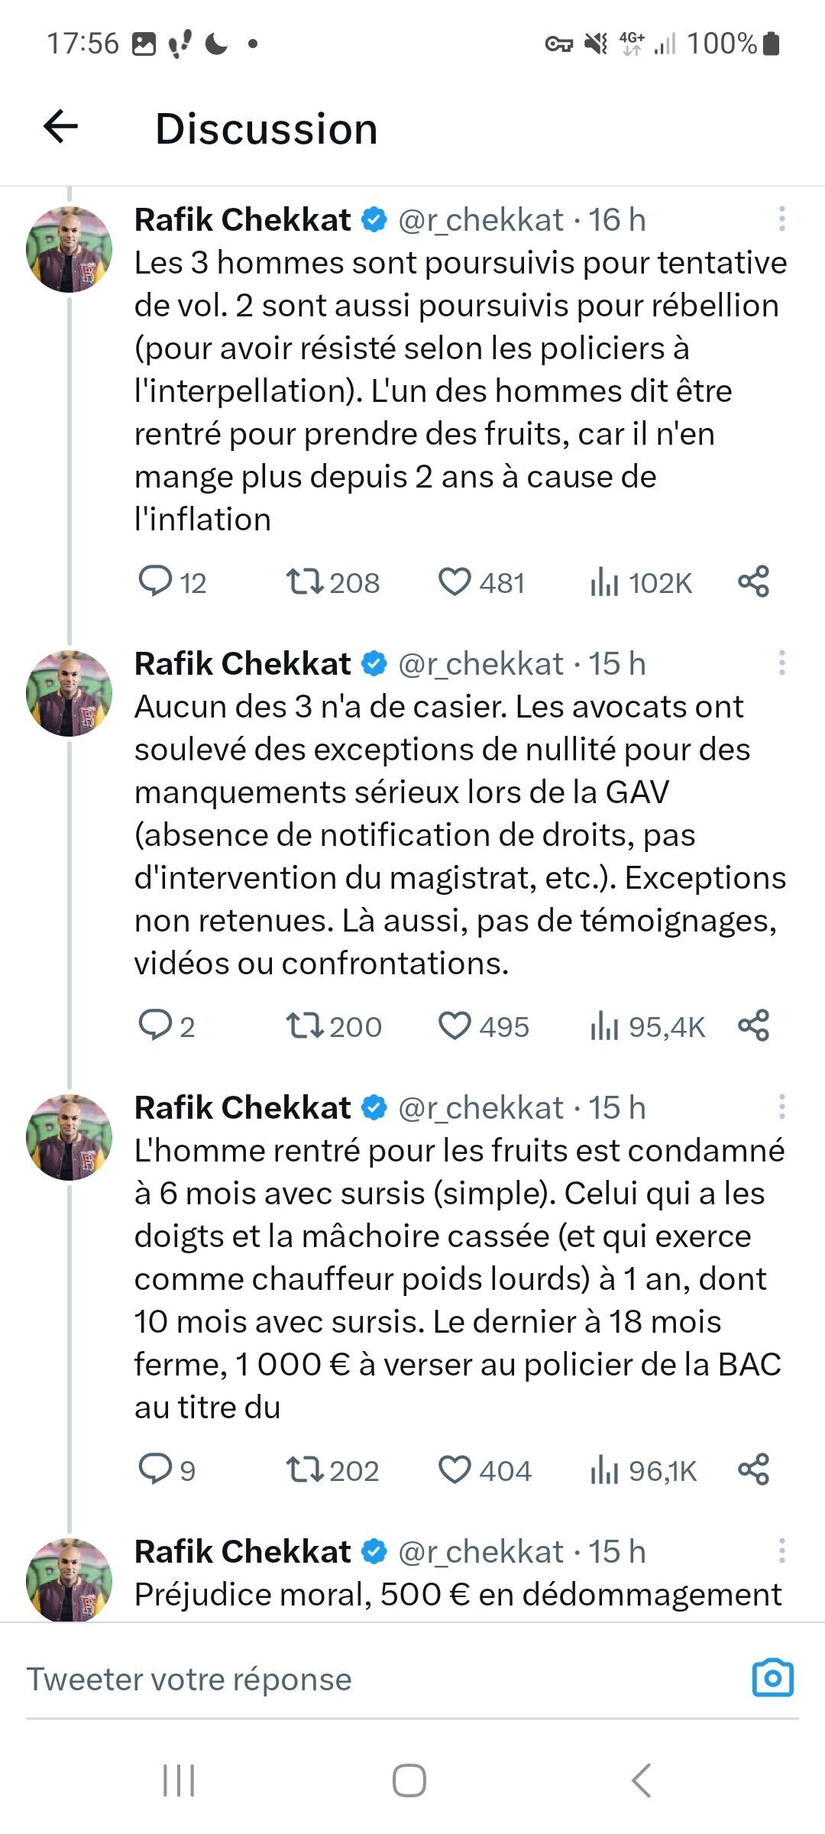Viewport: 825px width, 1834px height.
Task: Retweet the tweet showing 200 retweets
Action: (x=333, y=1026)
